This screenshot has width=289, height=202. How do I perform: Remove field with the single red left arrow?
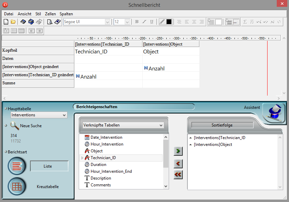point(178,164)
